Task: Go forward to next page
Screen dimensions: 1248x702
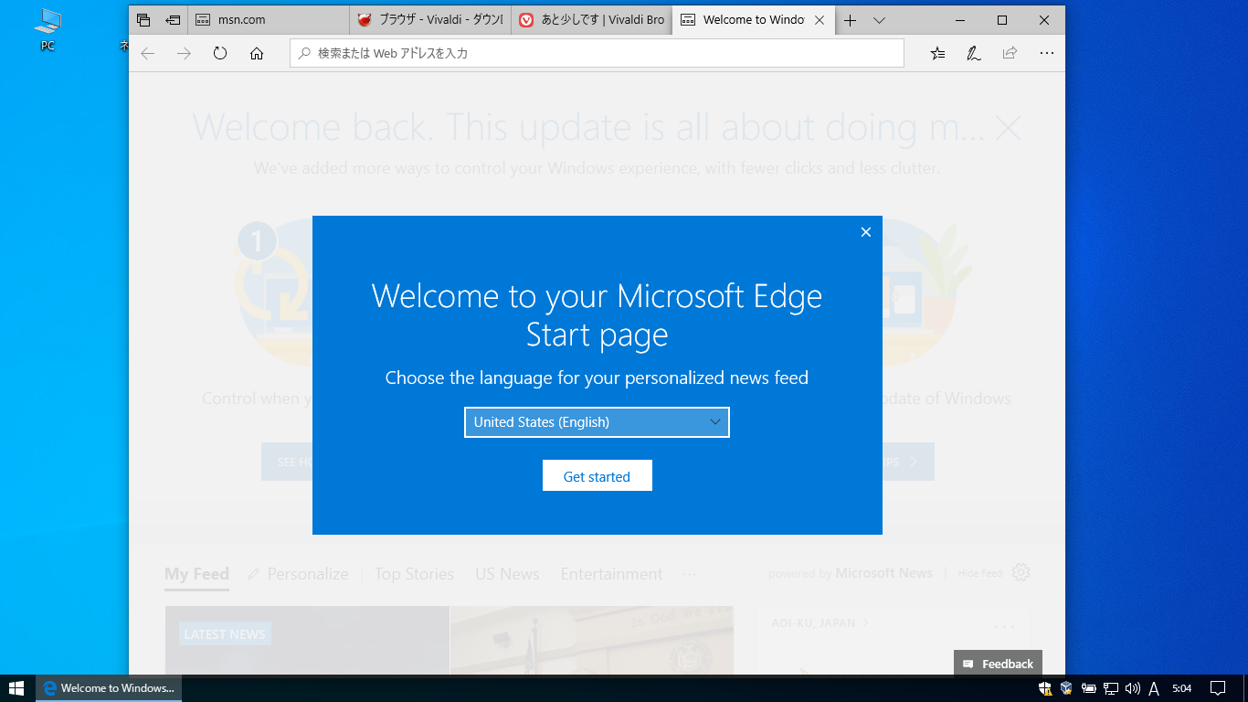Action: click(x=184, y=54)
